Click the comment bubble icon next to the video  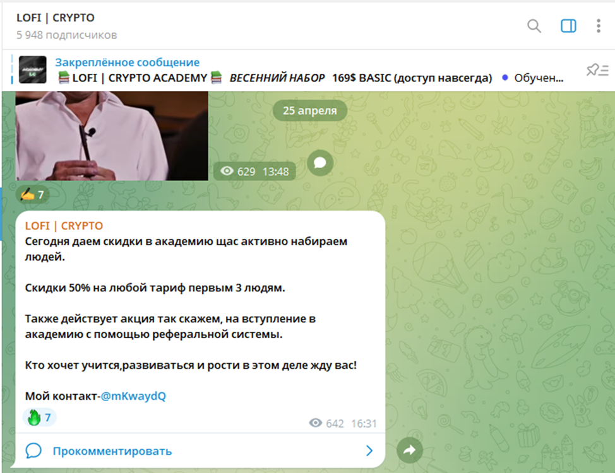pos(320,162)
